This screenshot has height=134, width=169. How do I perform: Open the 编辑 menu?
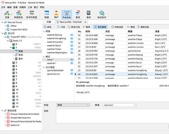[9, 7]
